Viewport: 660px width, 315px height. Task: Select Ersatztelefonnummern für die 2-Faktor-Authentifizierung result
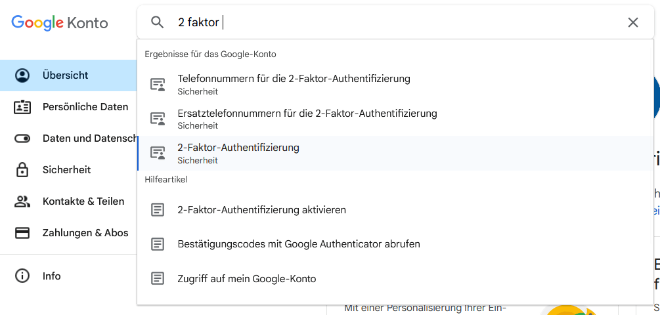[307, 119]
